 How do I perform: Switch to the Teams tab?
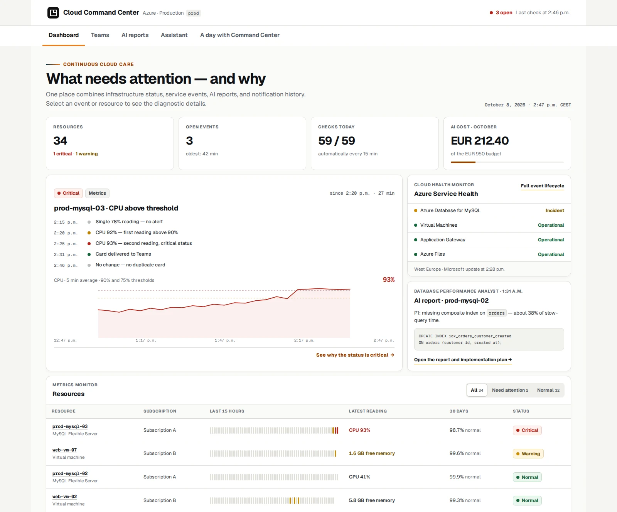[100, 35]
